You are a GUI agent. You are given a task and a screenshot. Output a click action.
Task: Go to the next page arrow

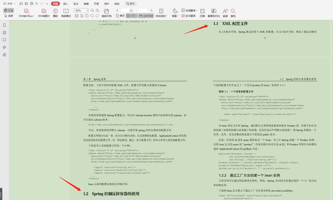coord(151,10)
